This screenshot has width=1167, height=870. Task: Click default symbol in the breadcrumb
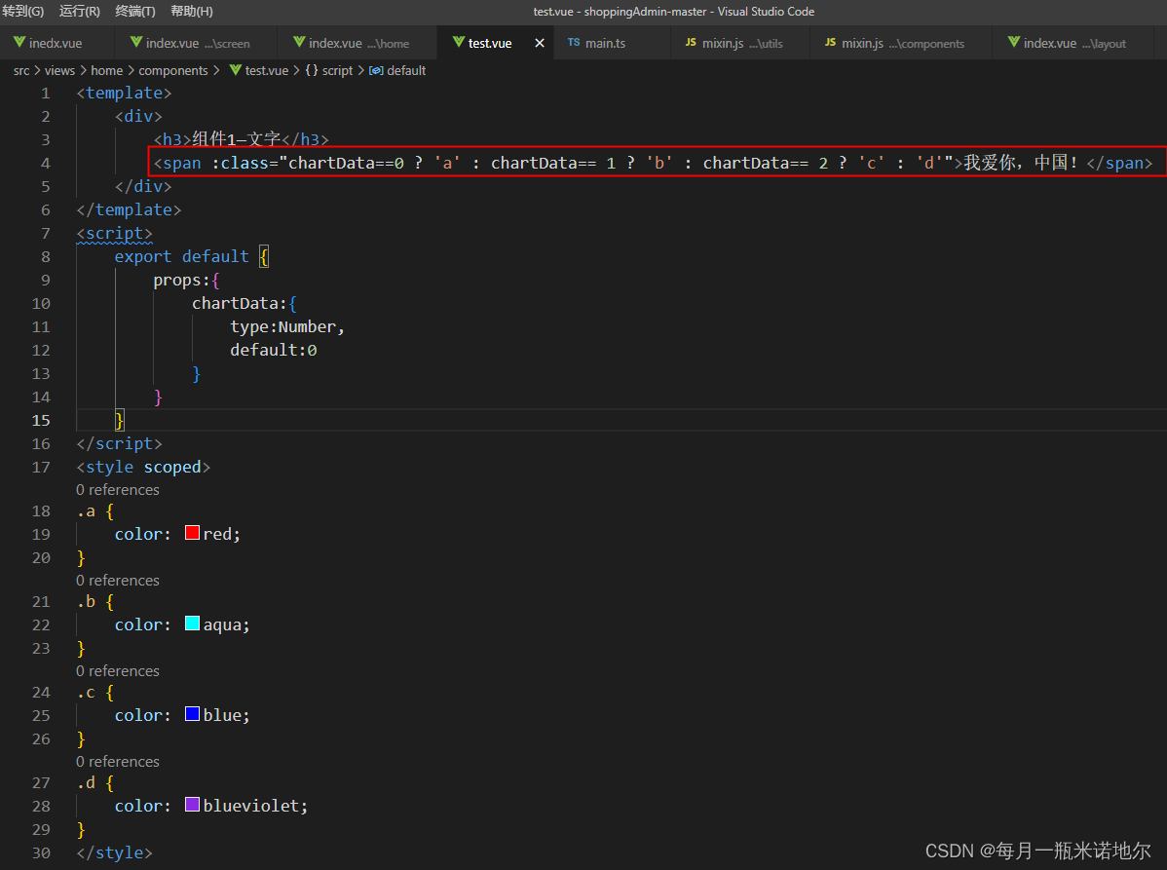(x=406, y=71)
